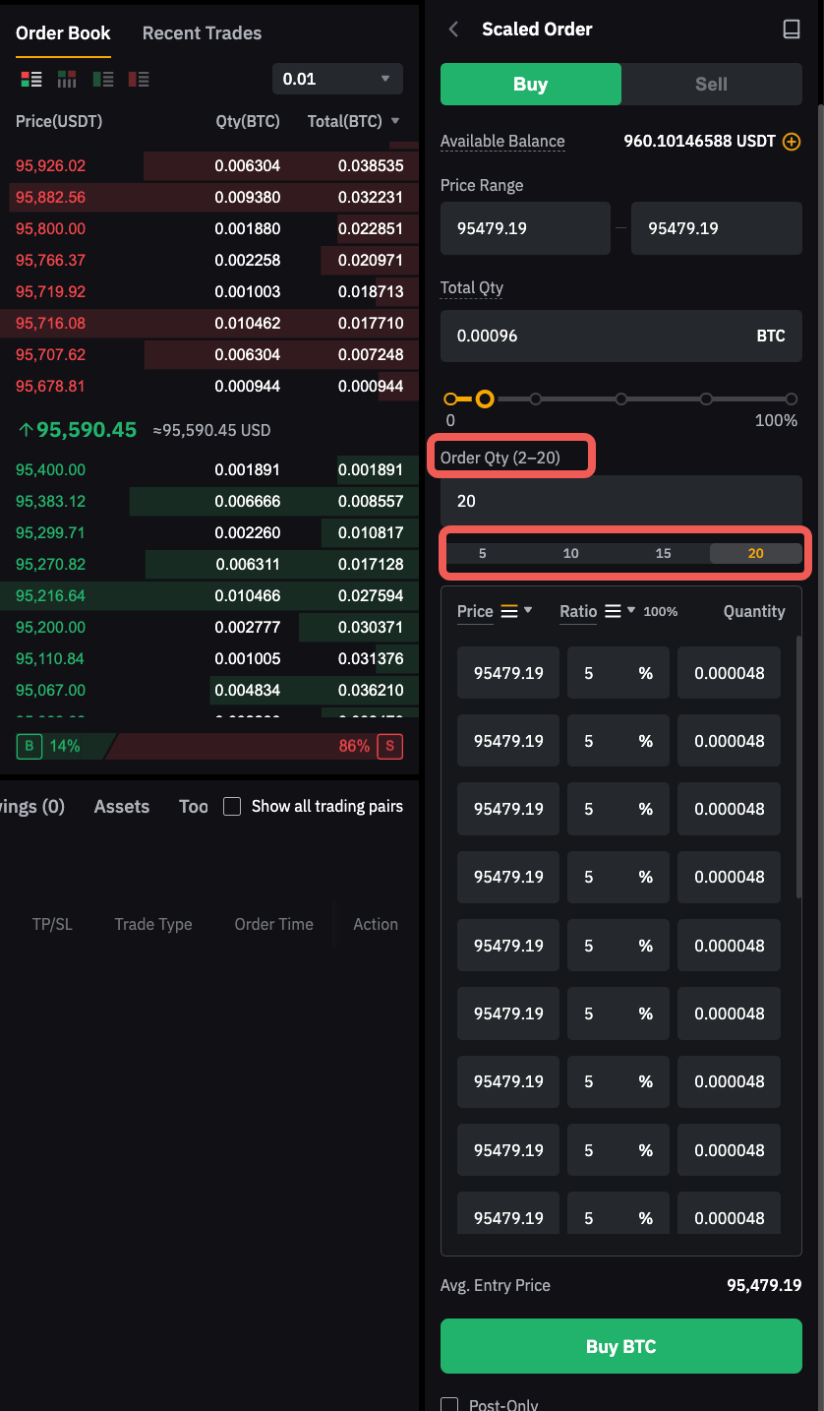Open the scaled order guide book icon
Viewport: 824px width, 1411px height.
point(791,30)
